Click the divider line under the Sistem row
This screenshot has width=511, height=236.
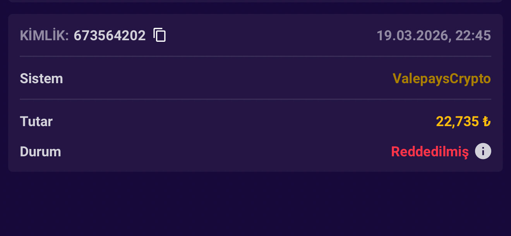pyautogui.click(x=256, y=99)
